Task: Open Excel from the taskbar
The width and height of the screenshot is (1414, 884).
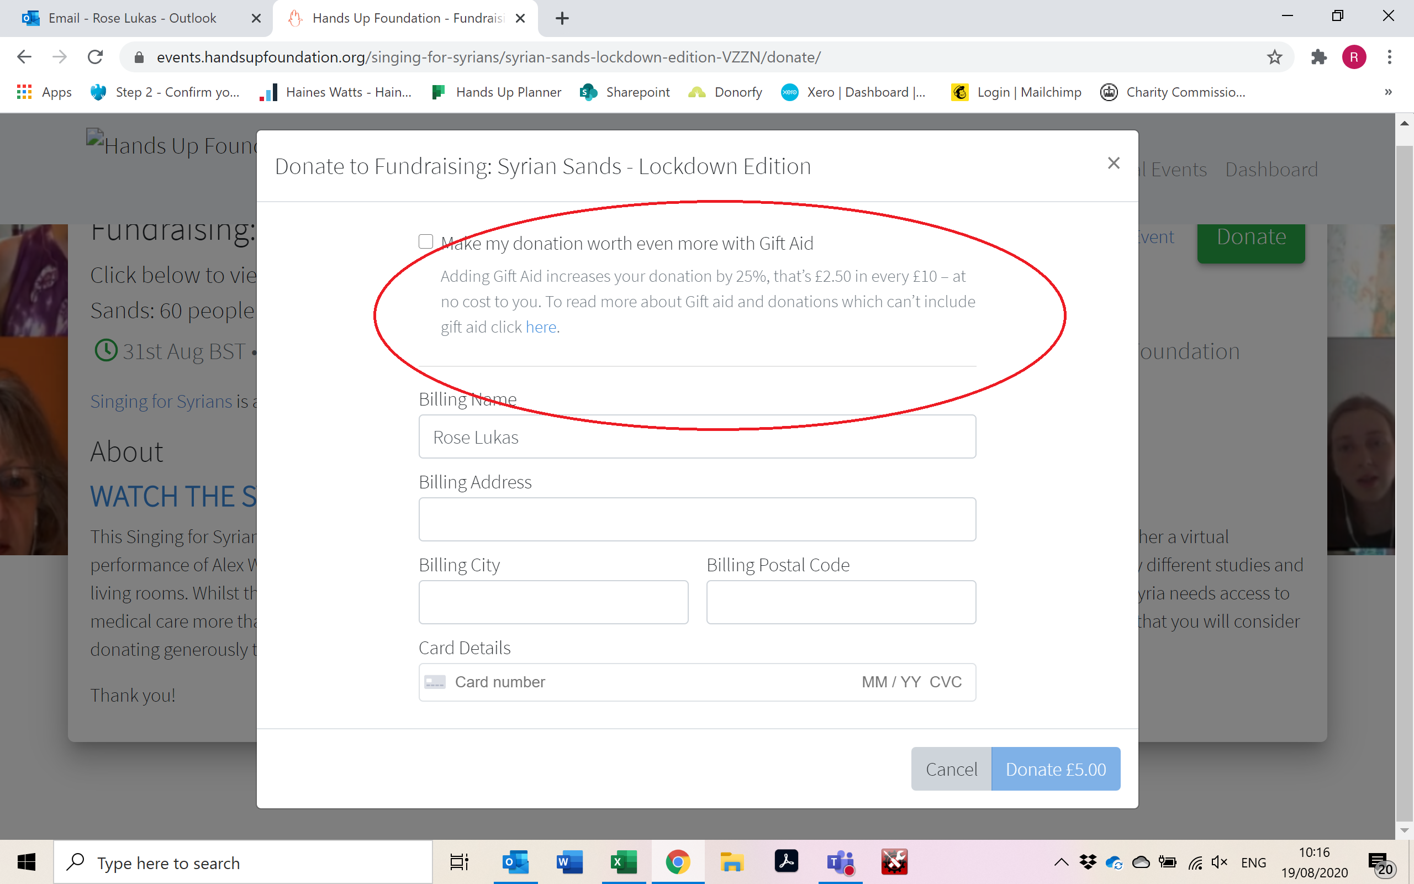Action: [x=623, y=862]
